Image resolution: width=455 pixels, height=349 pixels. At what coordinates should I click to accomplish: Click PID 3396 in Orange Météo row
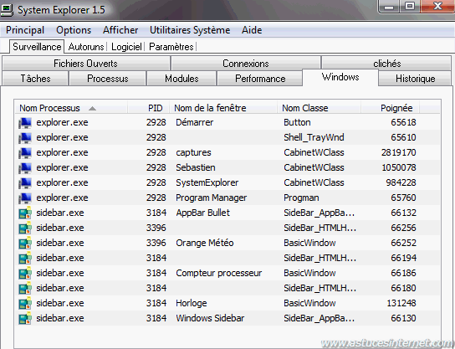point(156,244)
